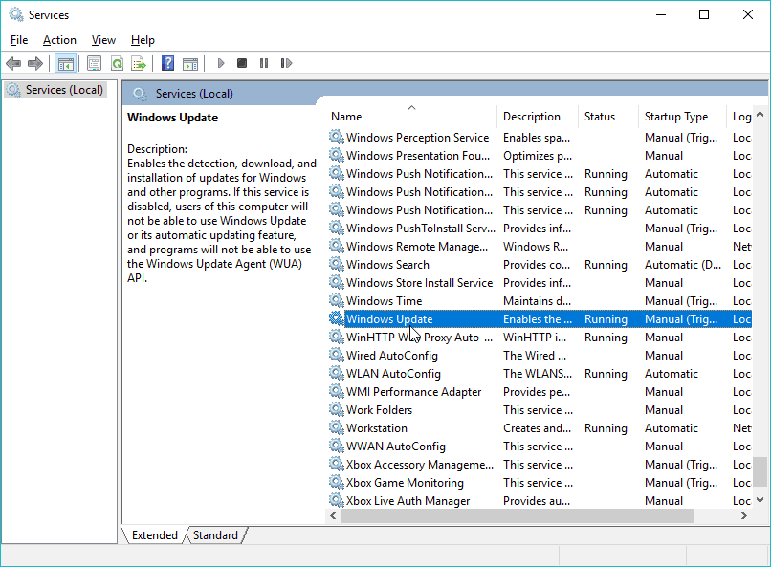
Task: Select Xbox Live Auth Manager service
Action: [540, 501]
